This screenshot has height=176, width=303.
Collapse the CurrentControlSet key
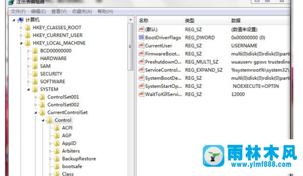tap(36, 113)
